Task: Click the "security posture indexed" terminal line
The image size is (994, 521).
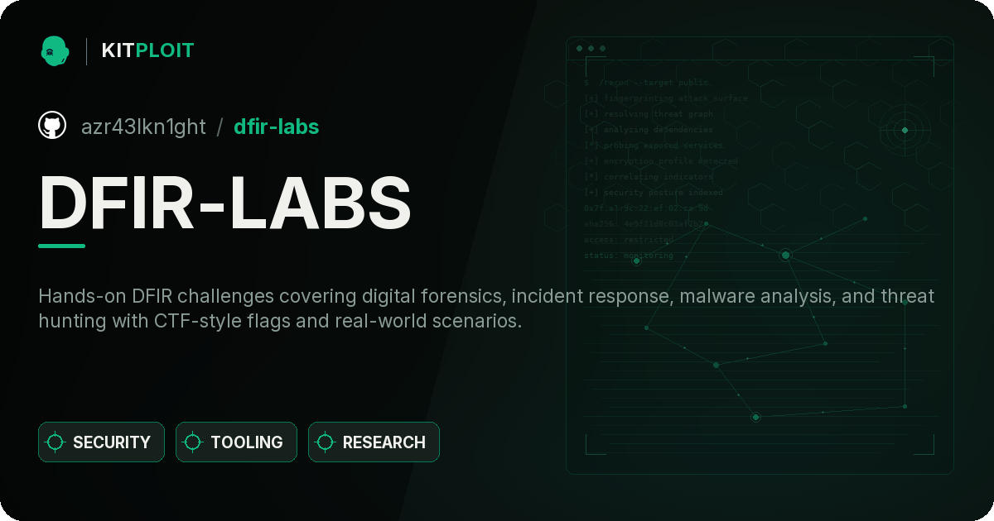Action: coord(654,193)
